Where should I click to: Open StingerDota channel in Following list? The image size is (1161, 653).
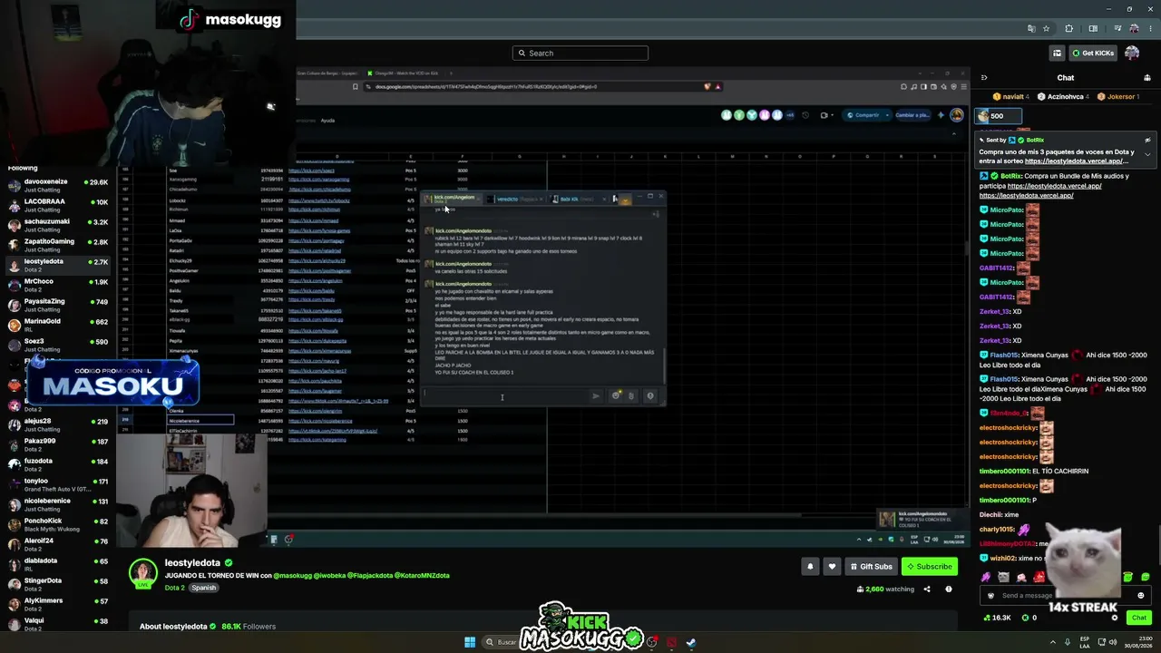point(57,584)
